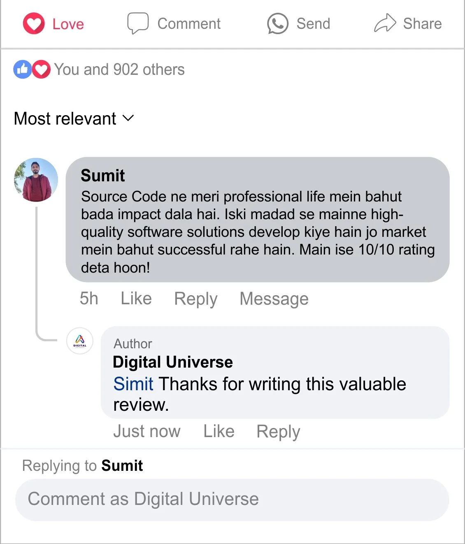465x544 pixels.
Task: Message Sumit from his comment
Action: [274, 299]
